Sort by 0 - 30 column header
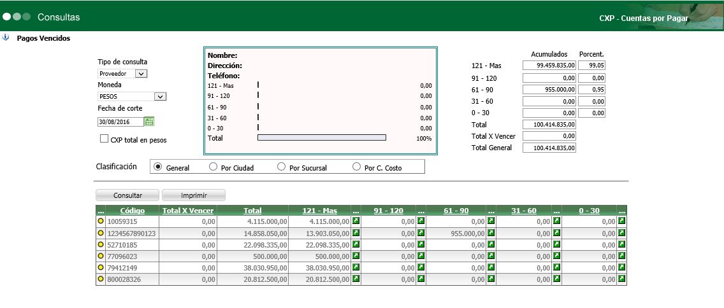 click(x=589, y=211)
